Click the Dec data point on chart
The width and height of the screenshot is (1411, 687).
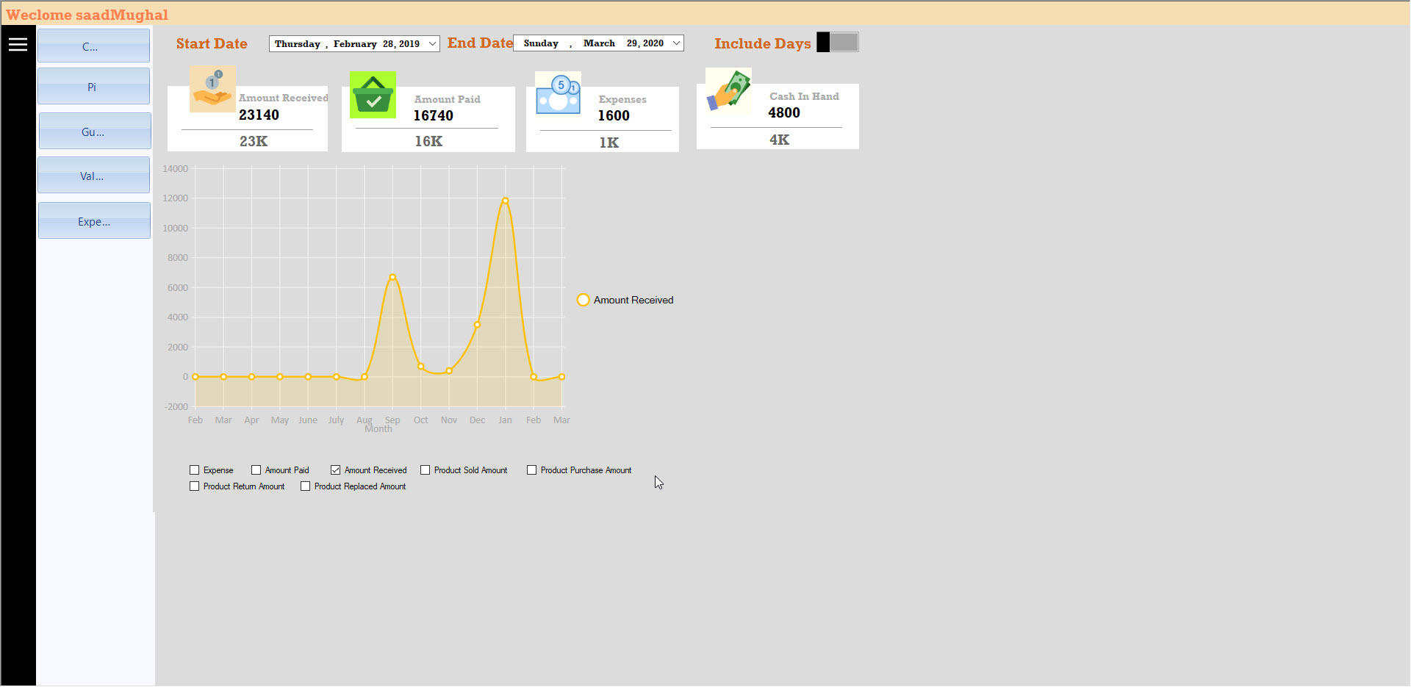tap(477, 325)
